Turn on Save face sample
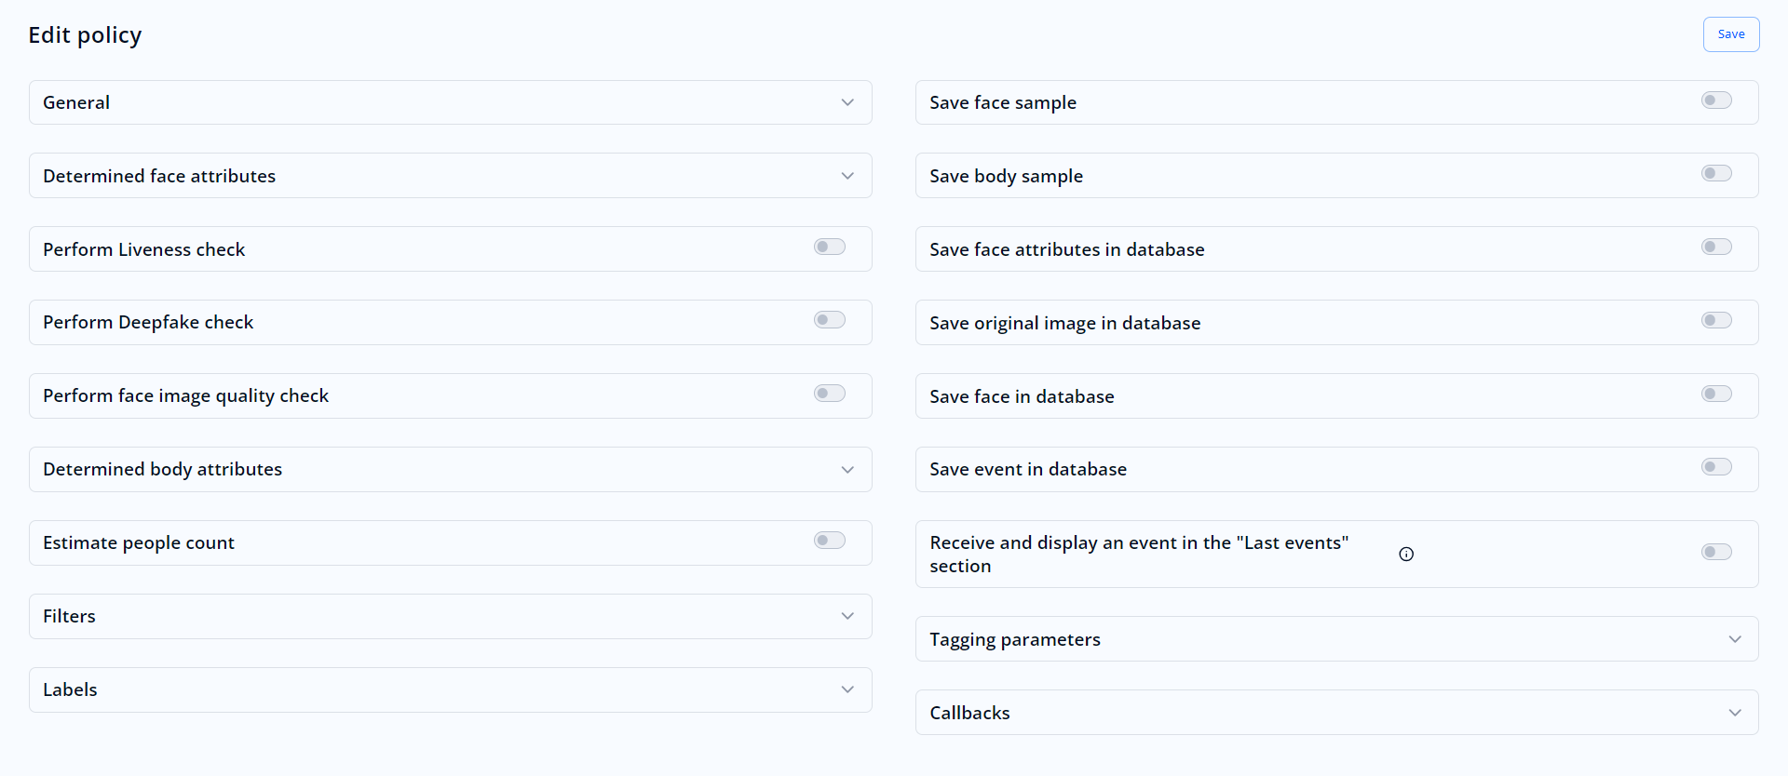 pos(1715,100)
